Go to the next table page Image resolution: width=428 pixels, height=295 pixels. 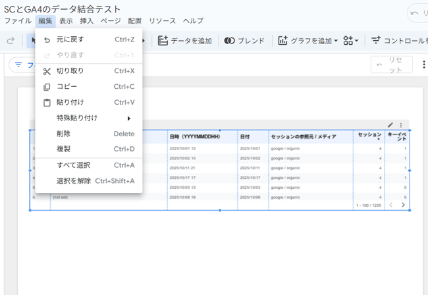[403, 205]
